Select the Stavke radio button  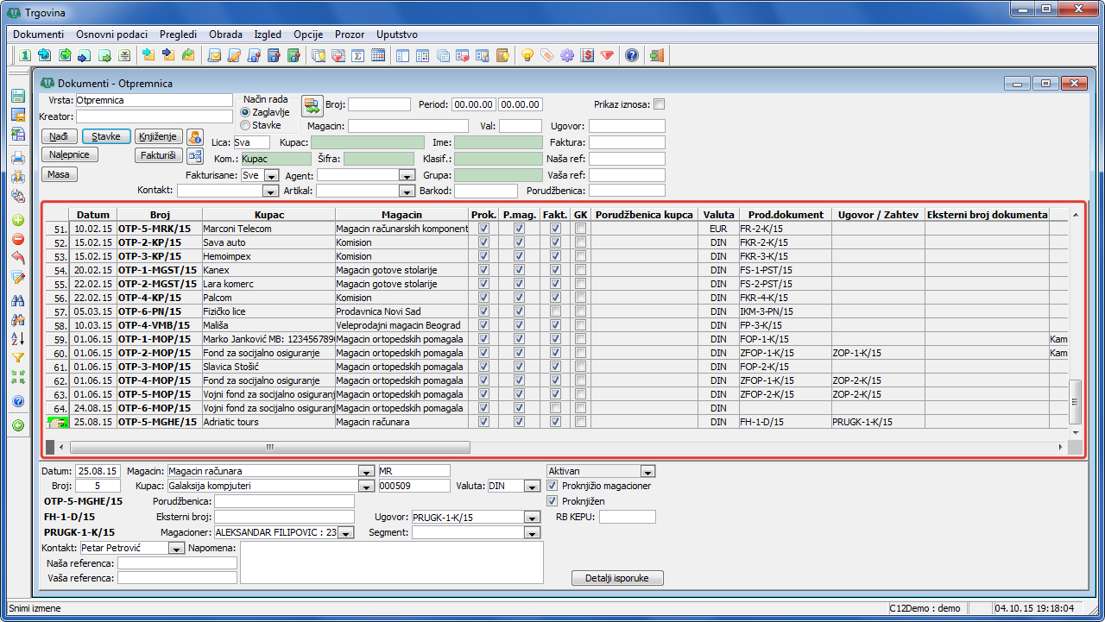(x=245, y=125)
